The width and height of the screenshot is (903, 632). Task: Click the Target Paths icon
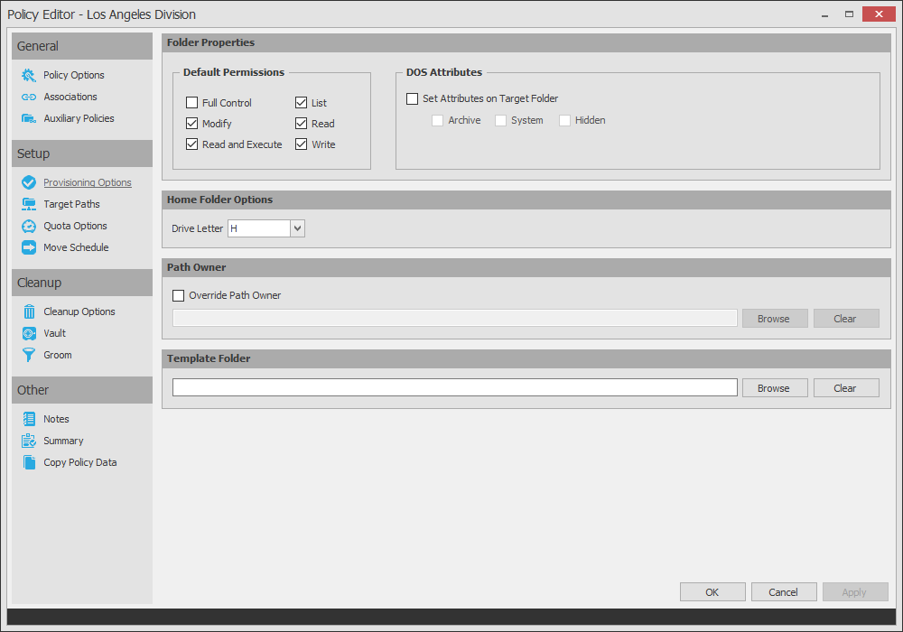coord(29,204)
